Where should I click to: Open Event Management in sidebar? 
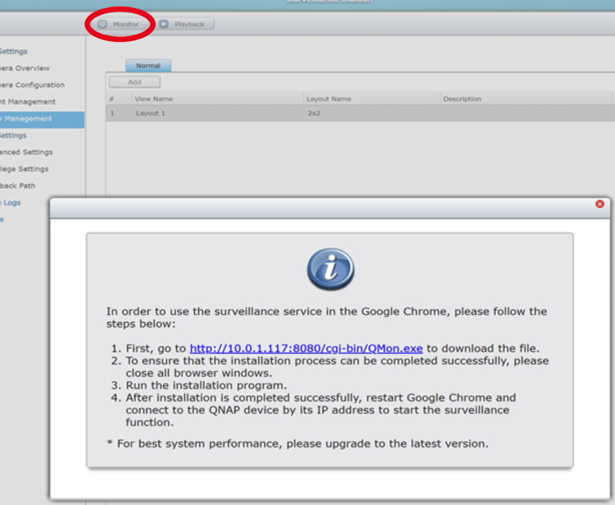[28, 102]
